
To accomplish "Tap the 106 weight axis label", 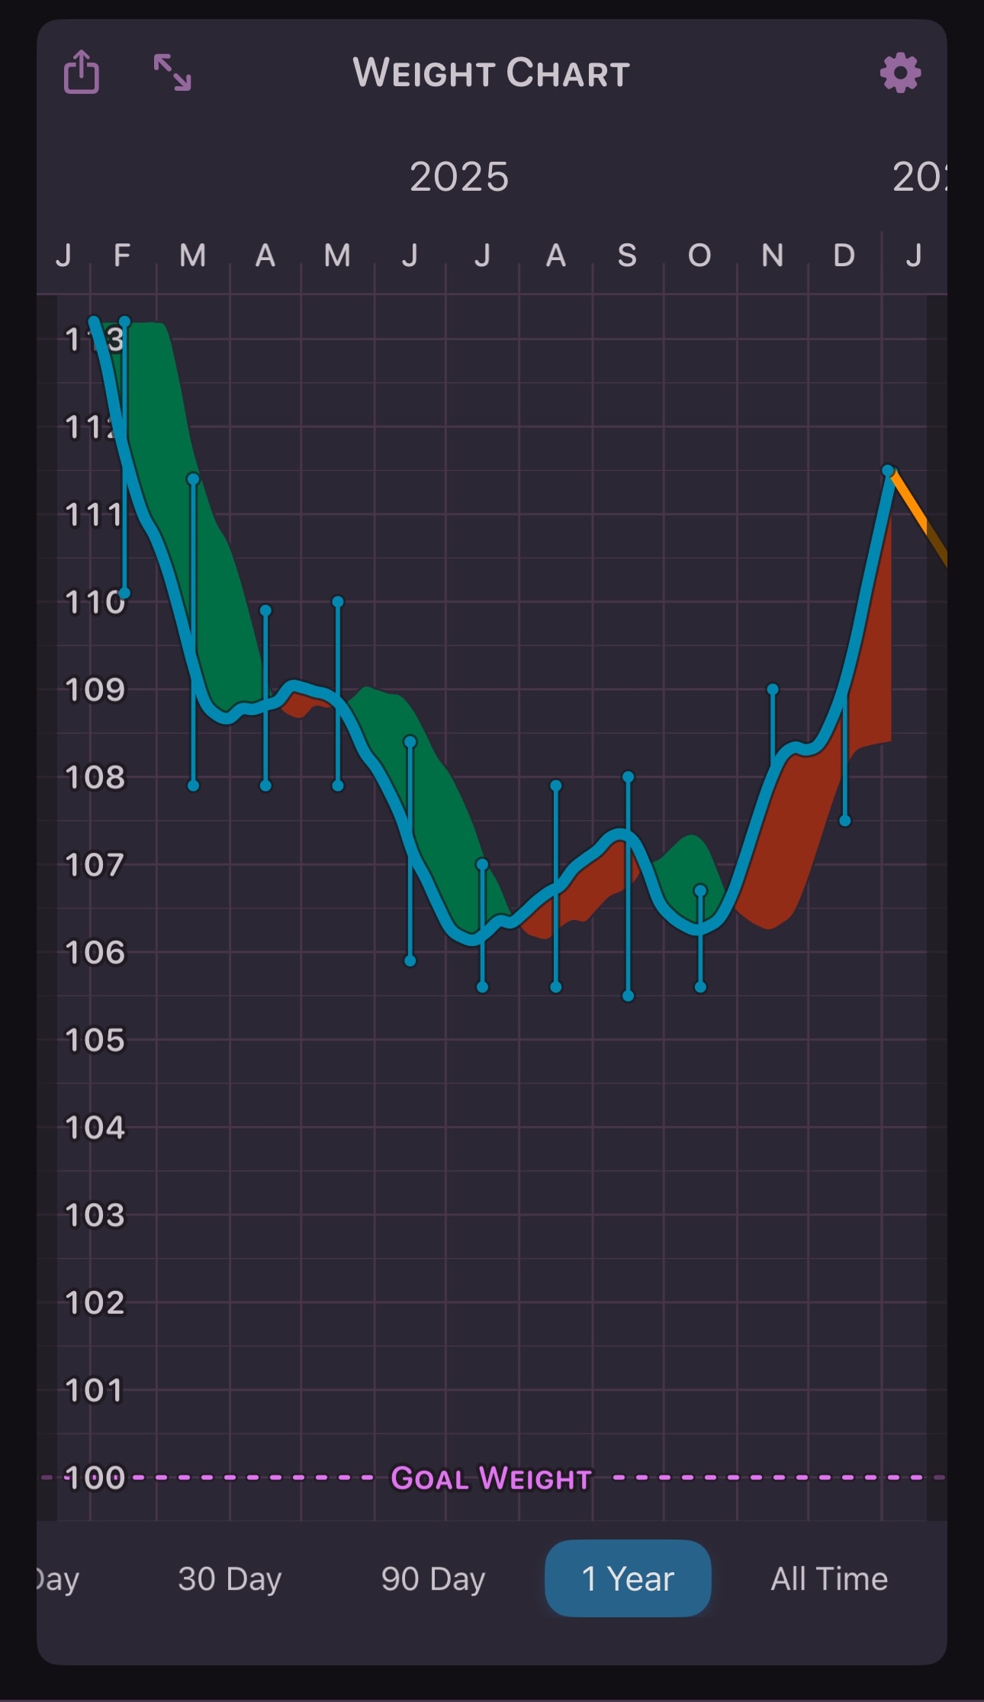I will click(x=95, y=952).
